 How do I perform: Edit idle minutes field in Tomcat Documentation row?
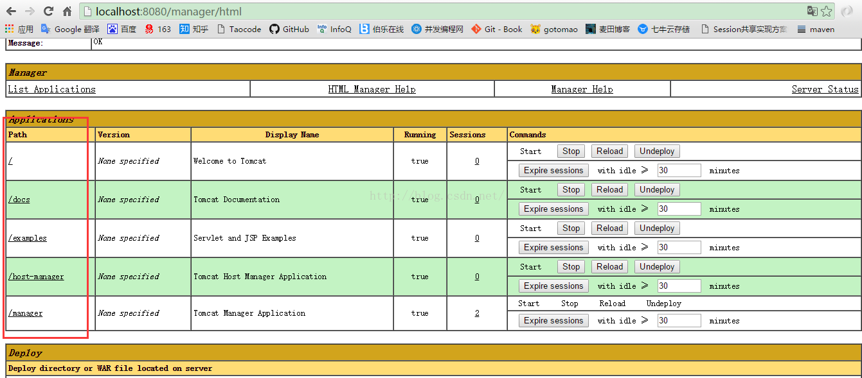[679, 209]
